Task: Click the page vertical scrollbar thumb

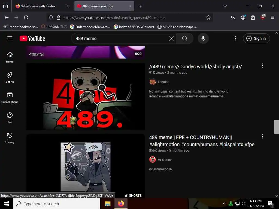Action: tap(277, 127)
